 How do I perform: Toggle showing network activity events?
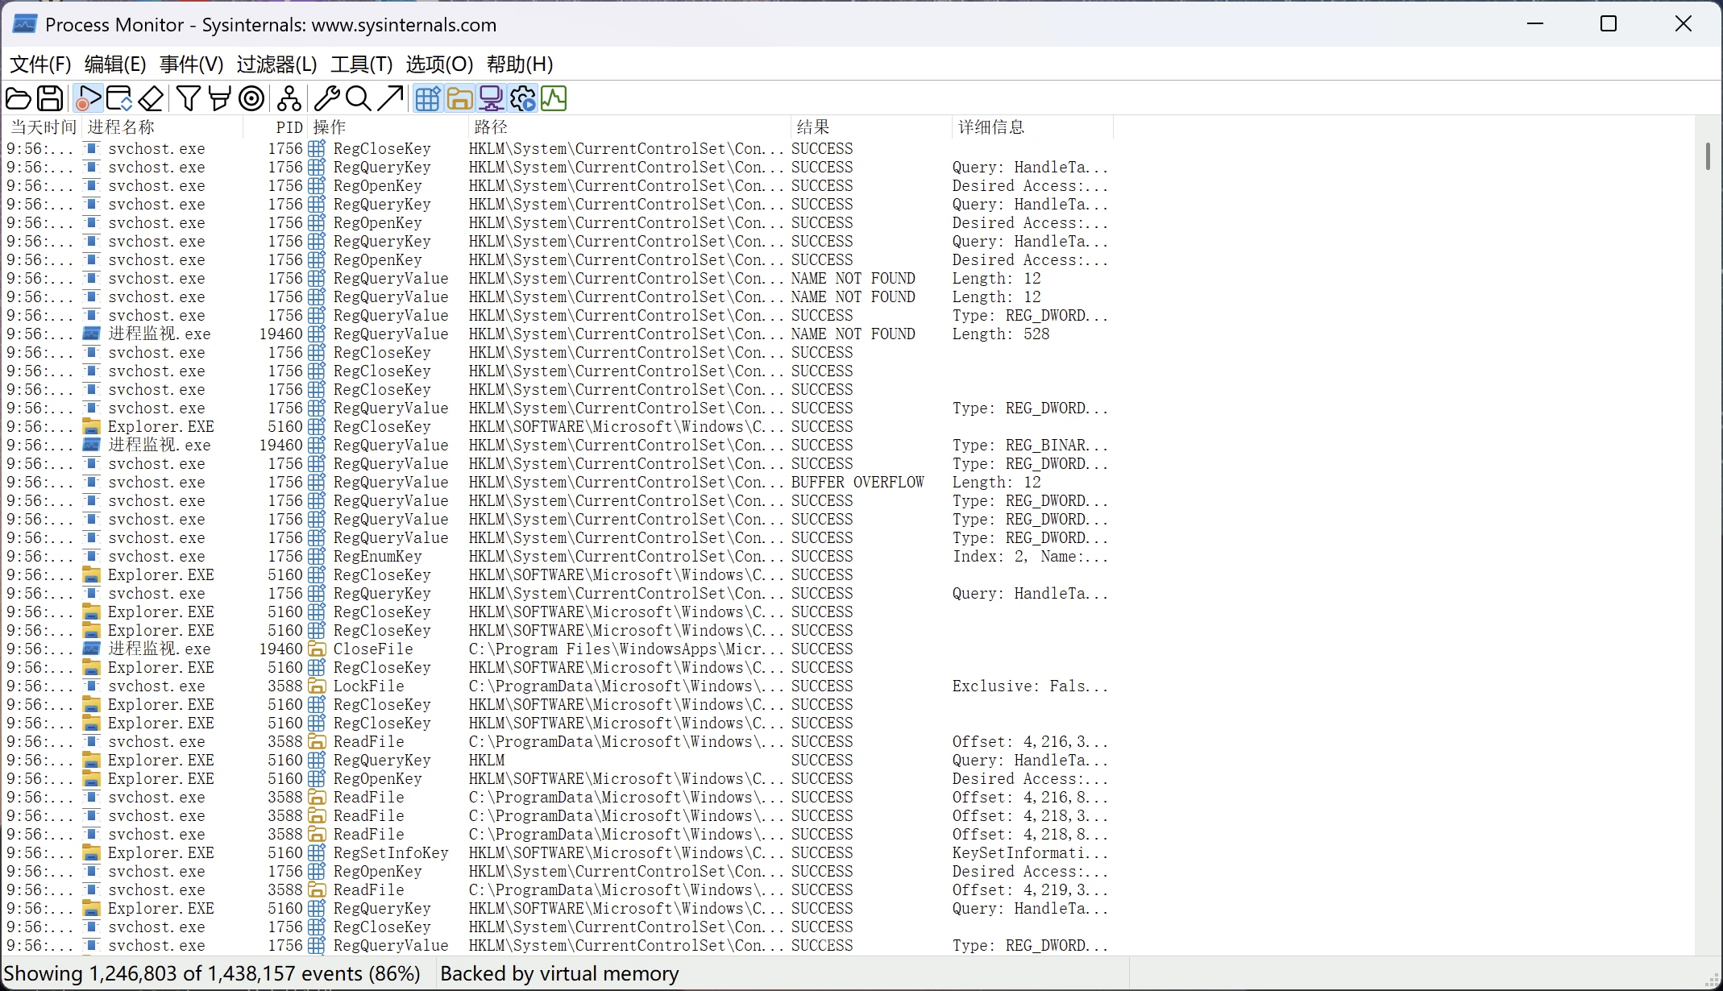(492, 98)
